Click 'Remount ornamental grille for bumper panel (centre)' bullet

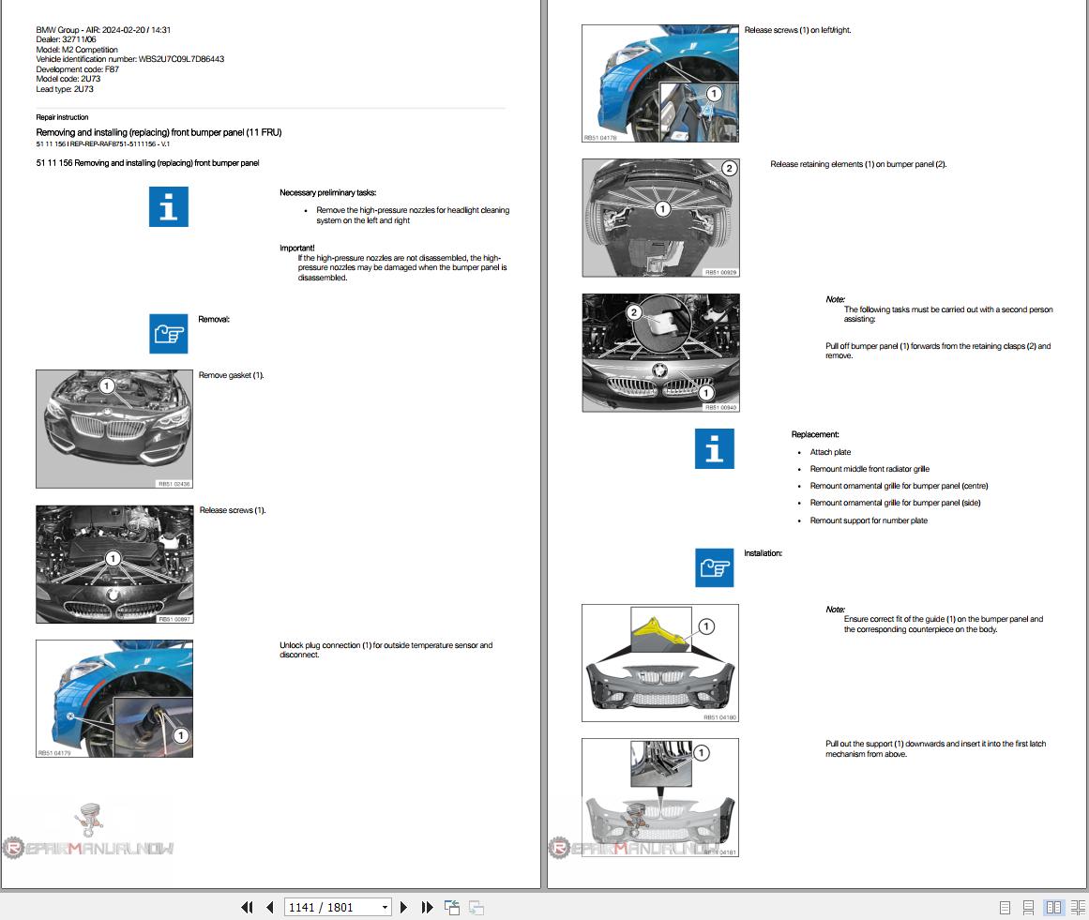(899, 486)
